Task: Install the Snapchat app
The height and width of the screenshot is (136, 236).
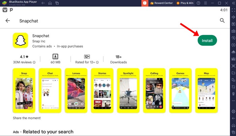Action: pos(207,40)
